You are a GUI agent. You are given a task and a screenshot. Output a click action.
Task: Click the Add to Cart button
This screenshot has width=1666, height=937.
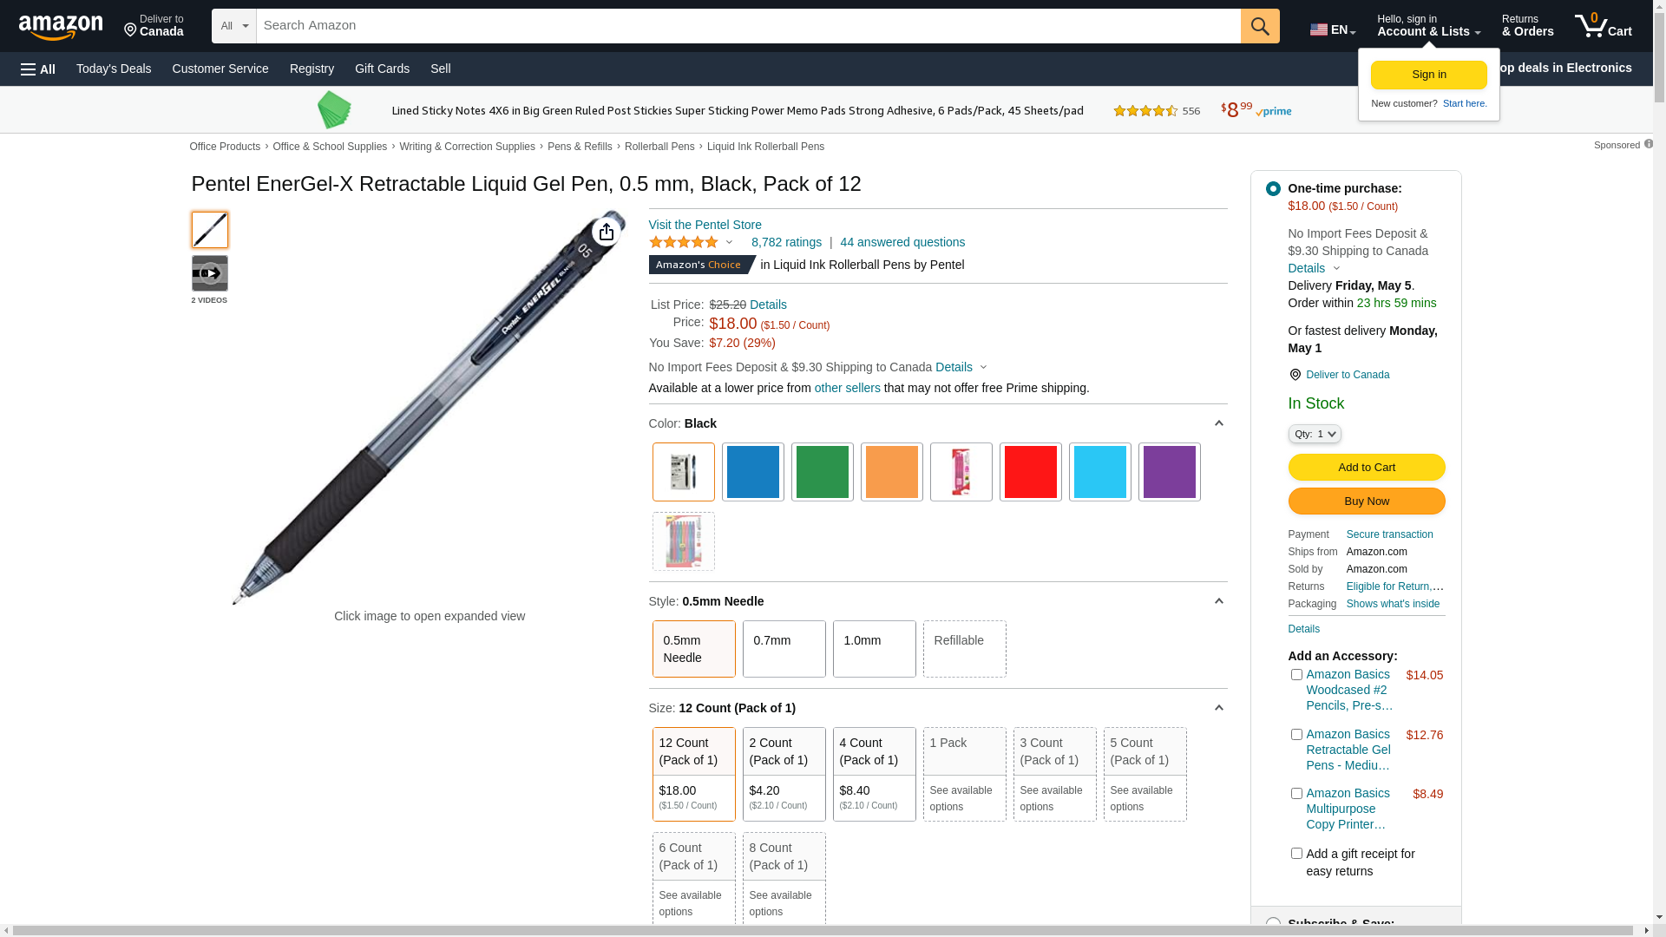click(1366, 468)
